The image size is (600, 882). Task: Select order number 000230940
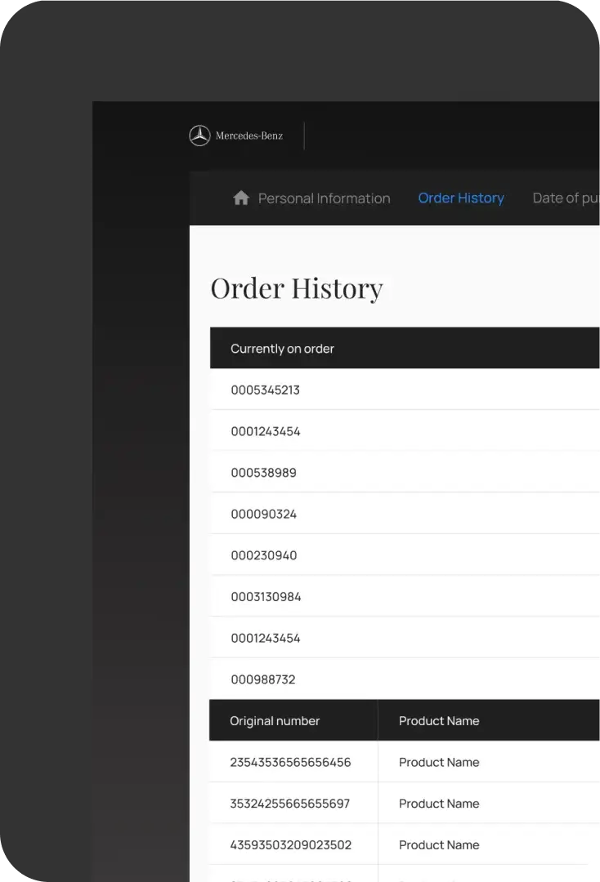[x=263, y=555]
